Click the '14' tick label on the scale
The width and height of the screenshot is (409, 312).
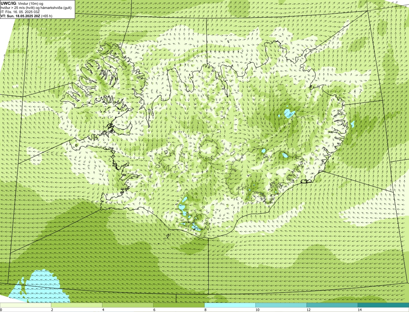tap(359, 310)
